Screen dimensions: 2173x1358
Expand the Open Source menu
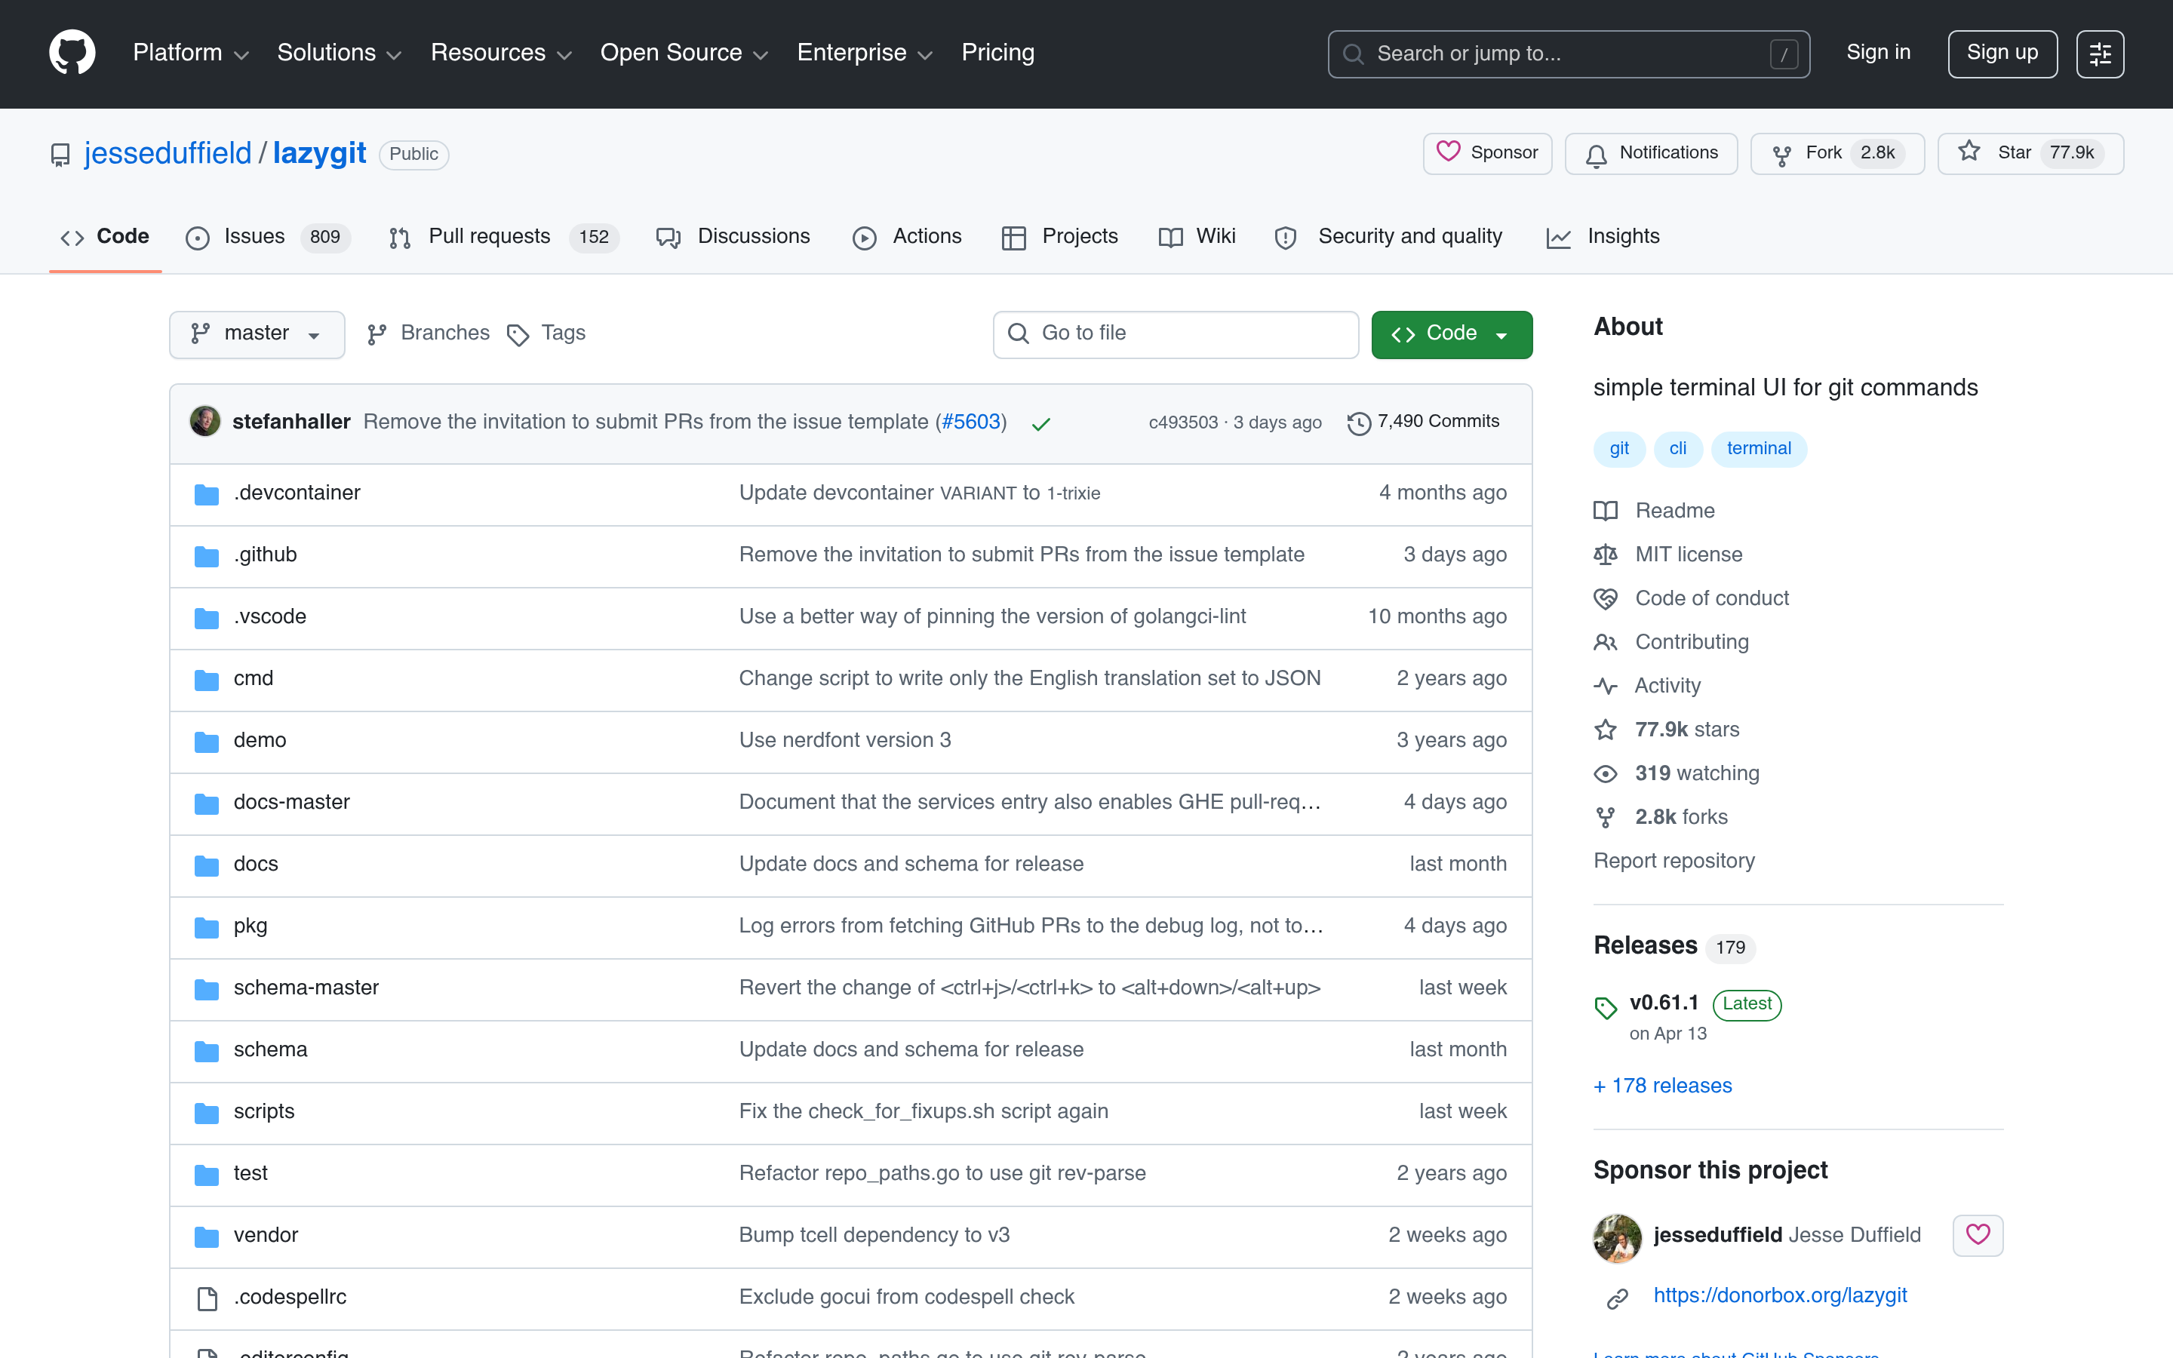pyautogui.click(x=684, y=53)
